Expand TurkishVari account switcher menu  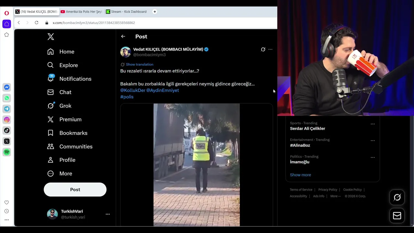108,214
